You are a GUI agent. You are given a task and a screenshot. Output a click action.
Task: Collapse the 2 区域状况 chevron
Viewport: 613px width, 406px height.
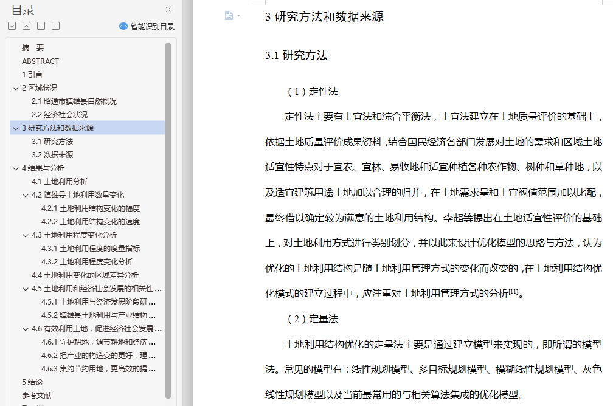[16, 88]
